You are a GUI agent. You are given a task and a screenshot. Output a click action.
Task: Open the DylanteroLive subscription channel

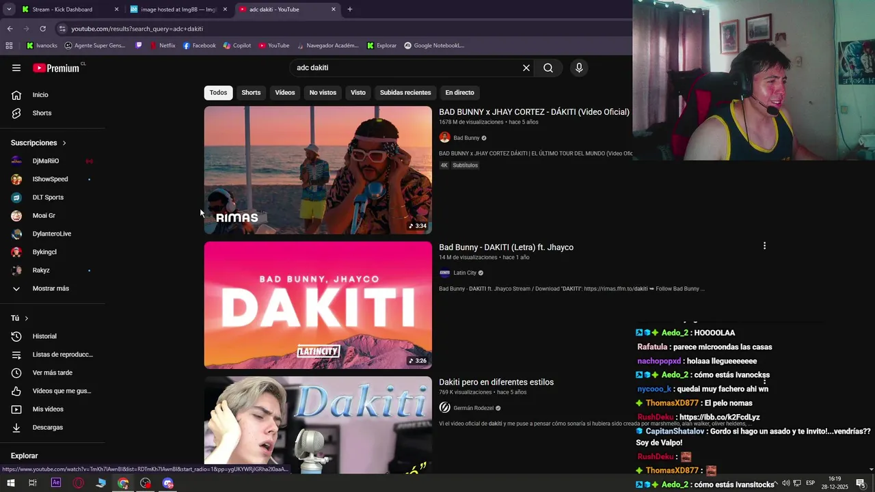coord(53,234)
